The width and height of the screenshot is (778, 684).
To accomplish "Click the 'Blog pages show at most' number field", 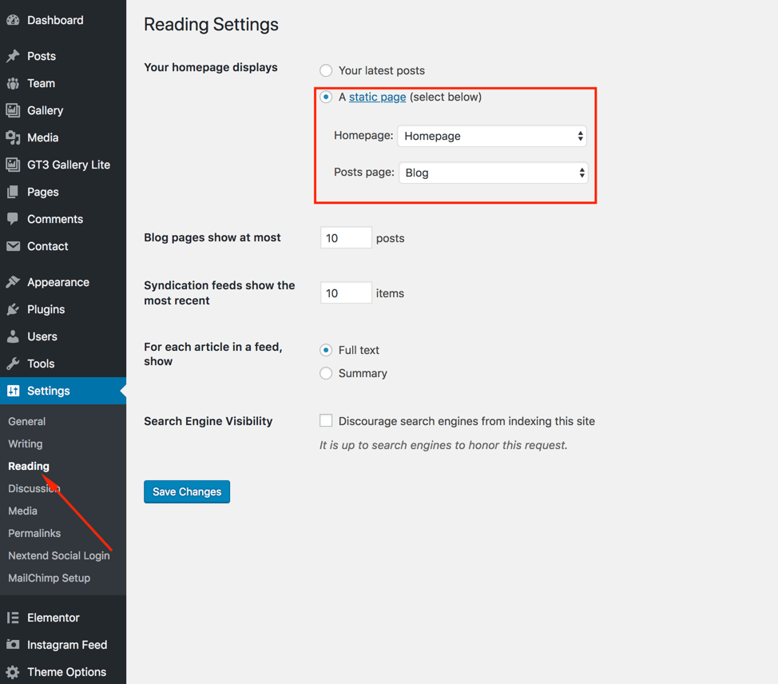I will (x=346, y=238).
